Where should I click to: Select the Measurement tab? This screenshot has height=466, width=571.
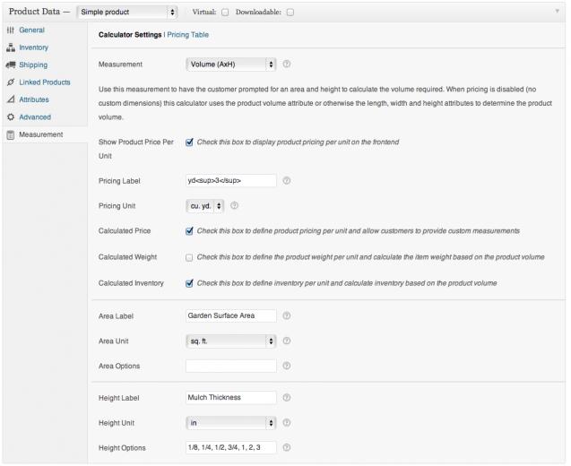point(41,134)
